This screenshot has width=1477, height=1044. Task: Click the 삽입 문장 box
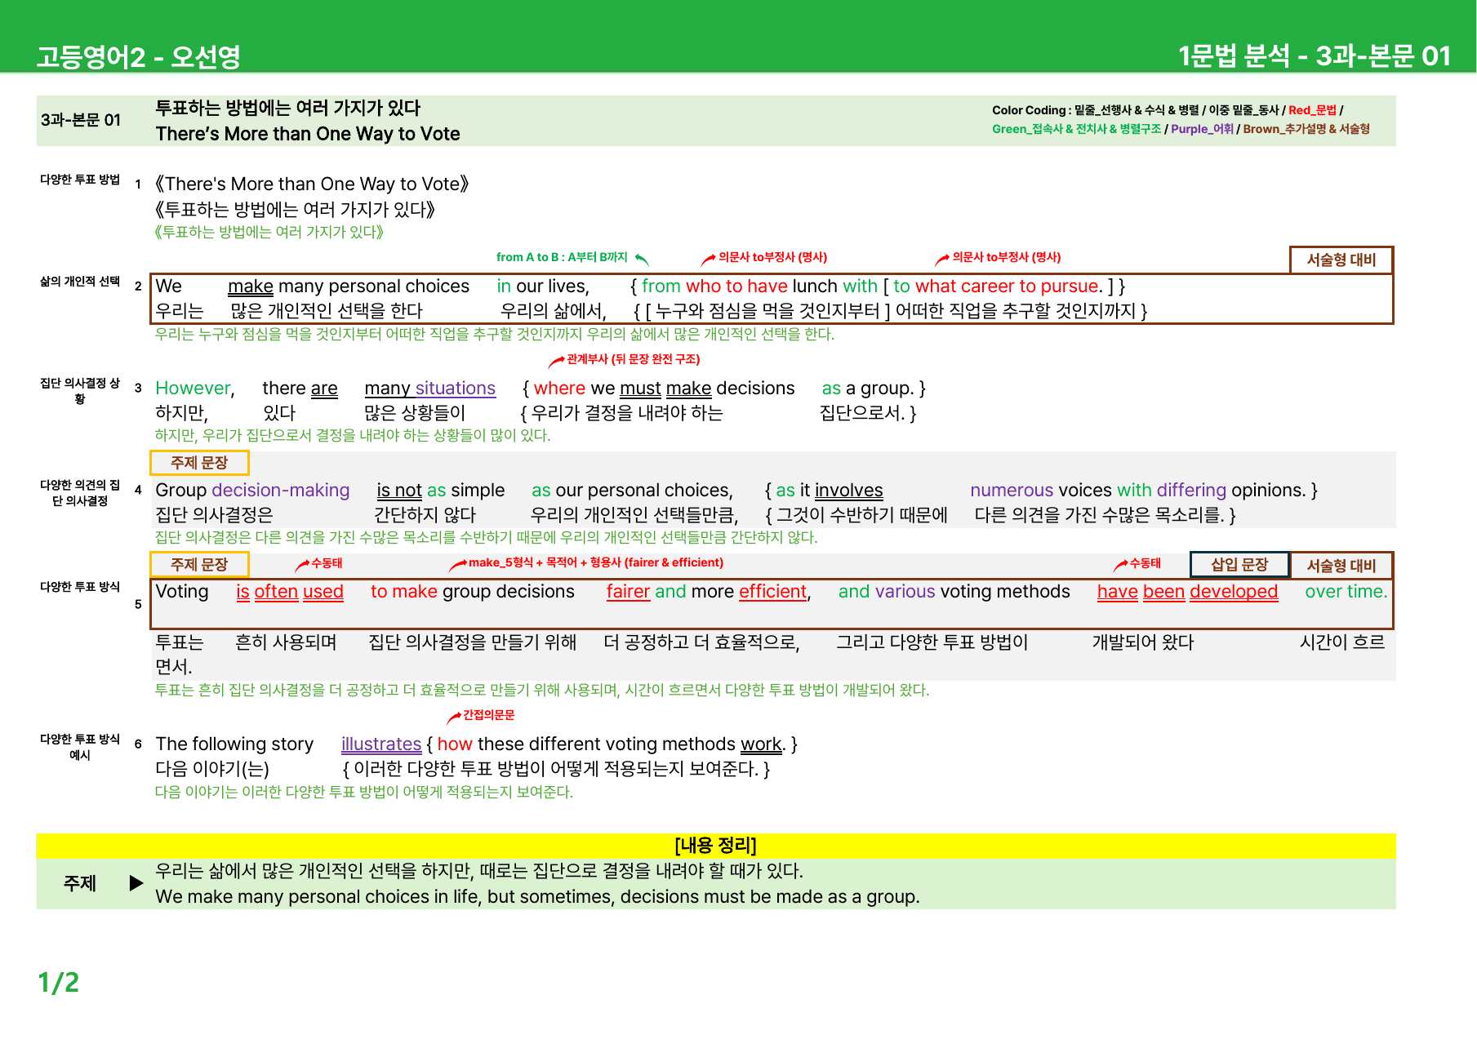(1239, 565)
